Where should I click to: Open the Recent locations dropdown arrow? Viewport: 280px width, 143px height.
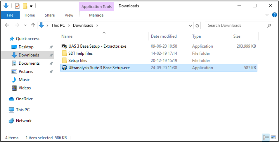tap(26, 25)
